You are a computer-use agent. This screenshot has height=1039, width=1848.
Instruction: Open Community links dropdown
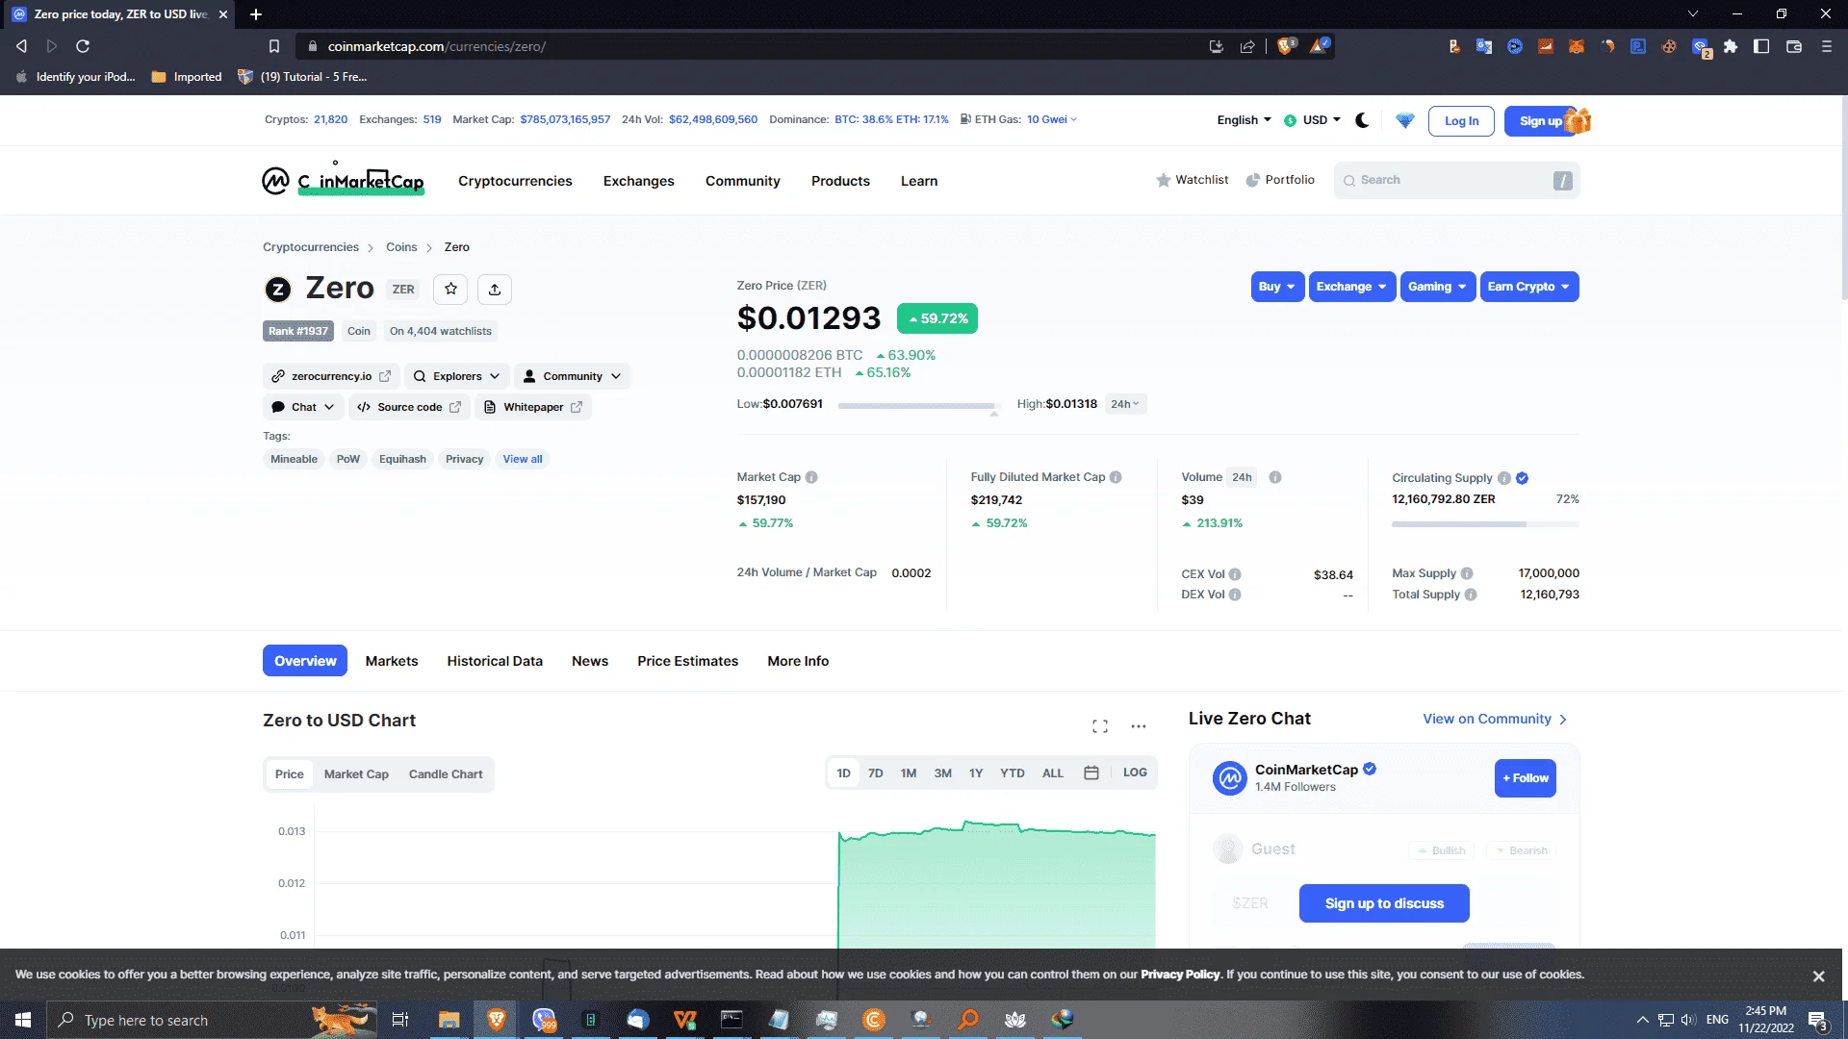[x=573, y=376]
